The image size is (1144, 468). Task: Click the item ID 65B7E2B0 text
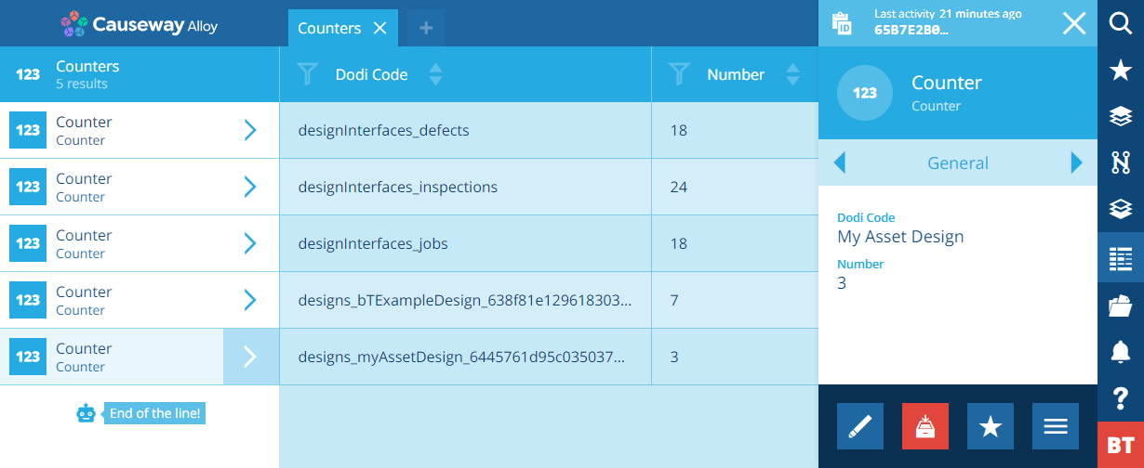point(911,30)
